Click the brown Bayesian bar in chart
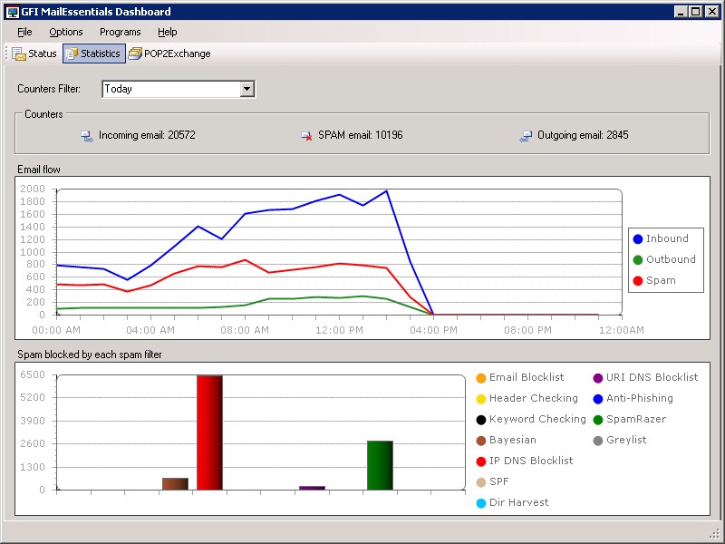This screenshot has width=725, height=544. click(175, 484)
